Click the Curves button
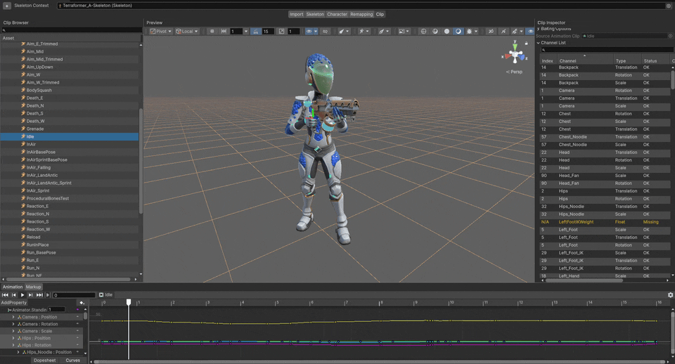This screenshot has width=675, height=364. point(72,360)
